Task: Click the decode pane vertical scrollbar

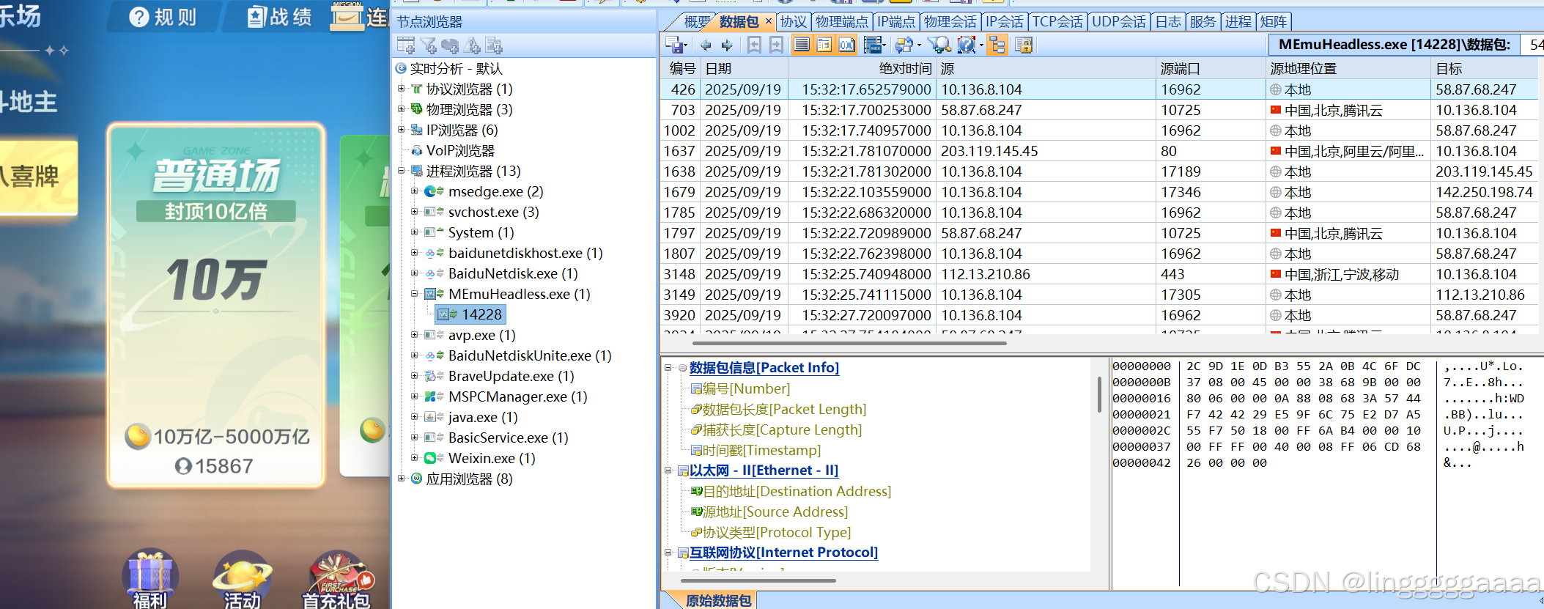Action: tap(1098, 394)
